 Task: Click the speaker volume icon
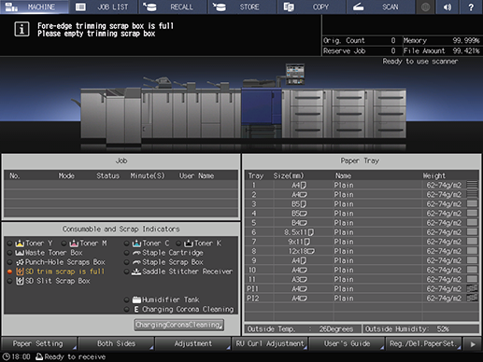tap(447, 7)
